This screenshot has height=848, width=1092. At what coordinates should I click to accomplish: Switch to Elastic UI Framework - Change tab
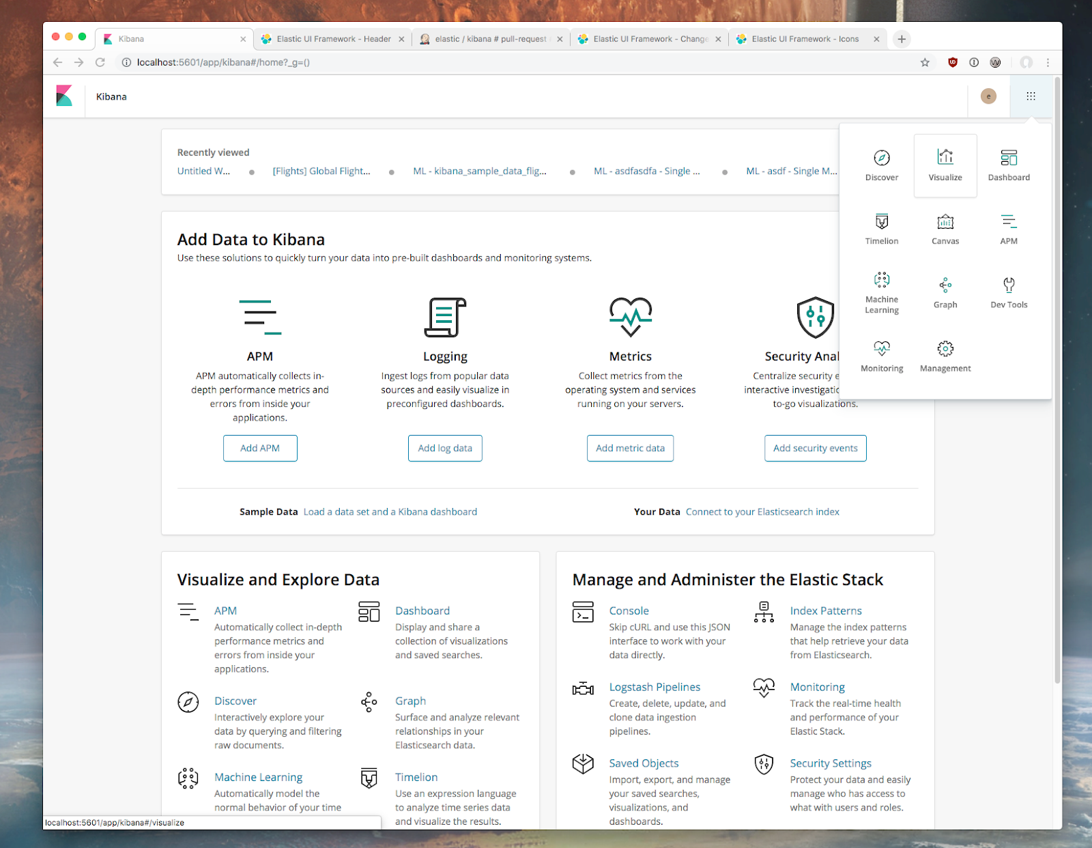point(649,39)
